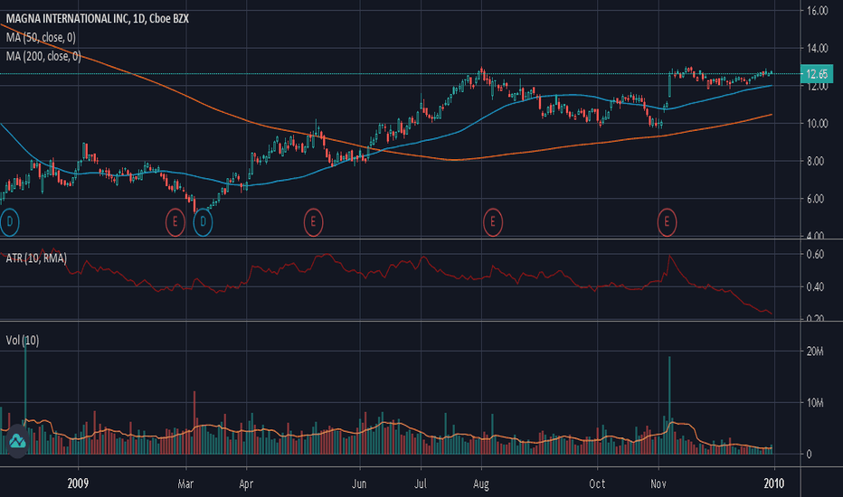Open the earnings marker in early August

492,222
